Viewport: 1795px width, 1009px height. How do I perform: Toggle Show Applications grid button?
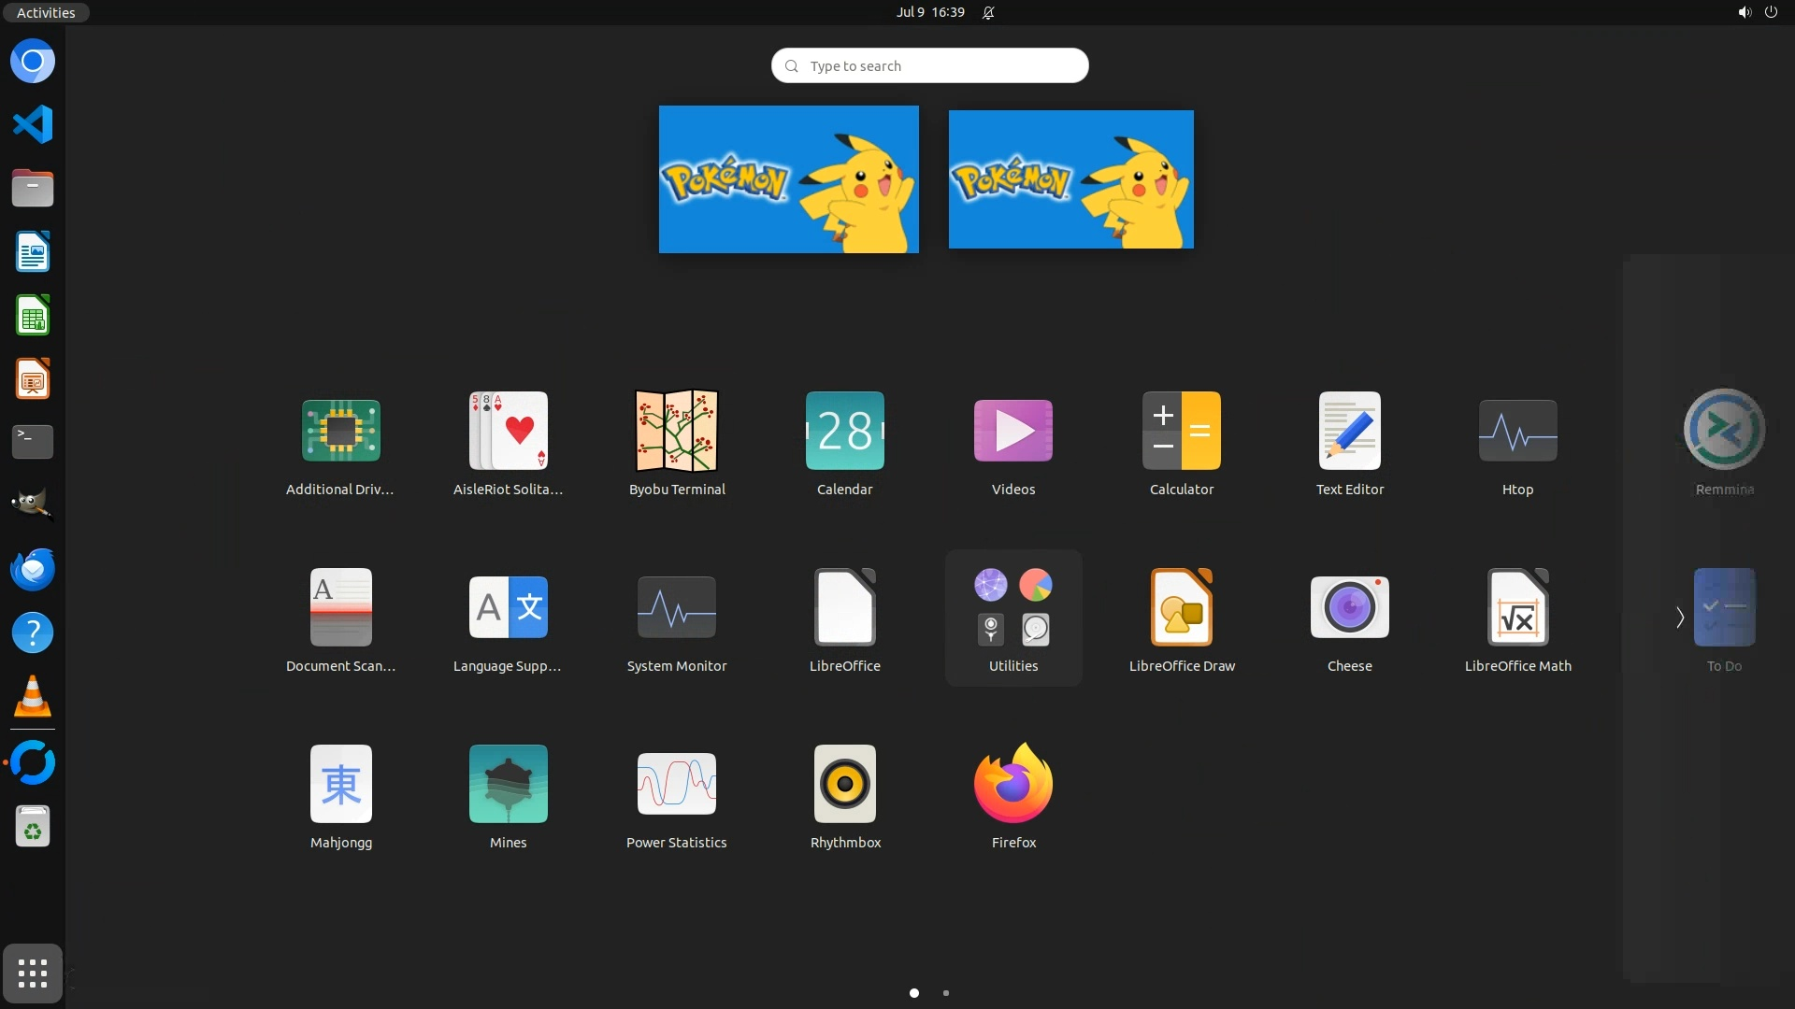(x=33, y=973)
